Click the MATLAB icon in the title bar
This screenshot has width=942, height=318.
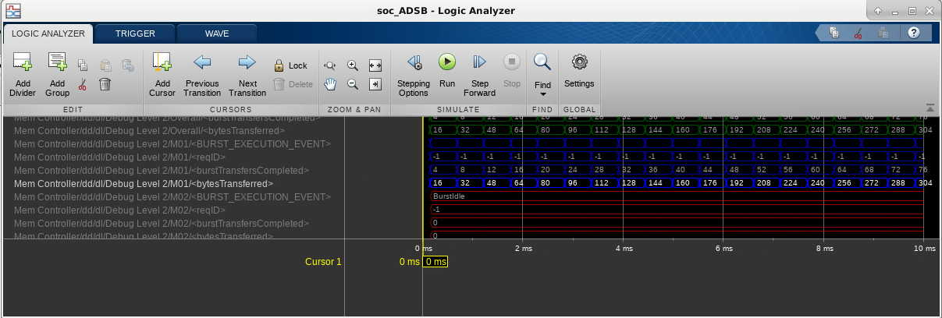[x=13, y=10]
